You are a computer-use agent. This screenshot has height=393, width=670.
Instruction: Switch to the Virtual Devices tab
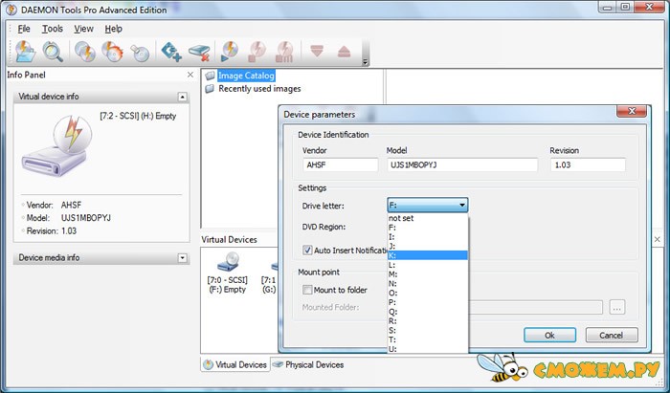pyautogui.click(x=235, y=365)
